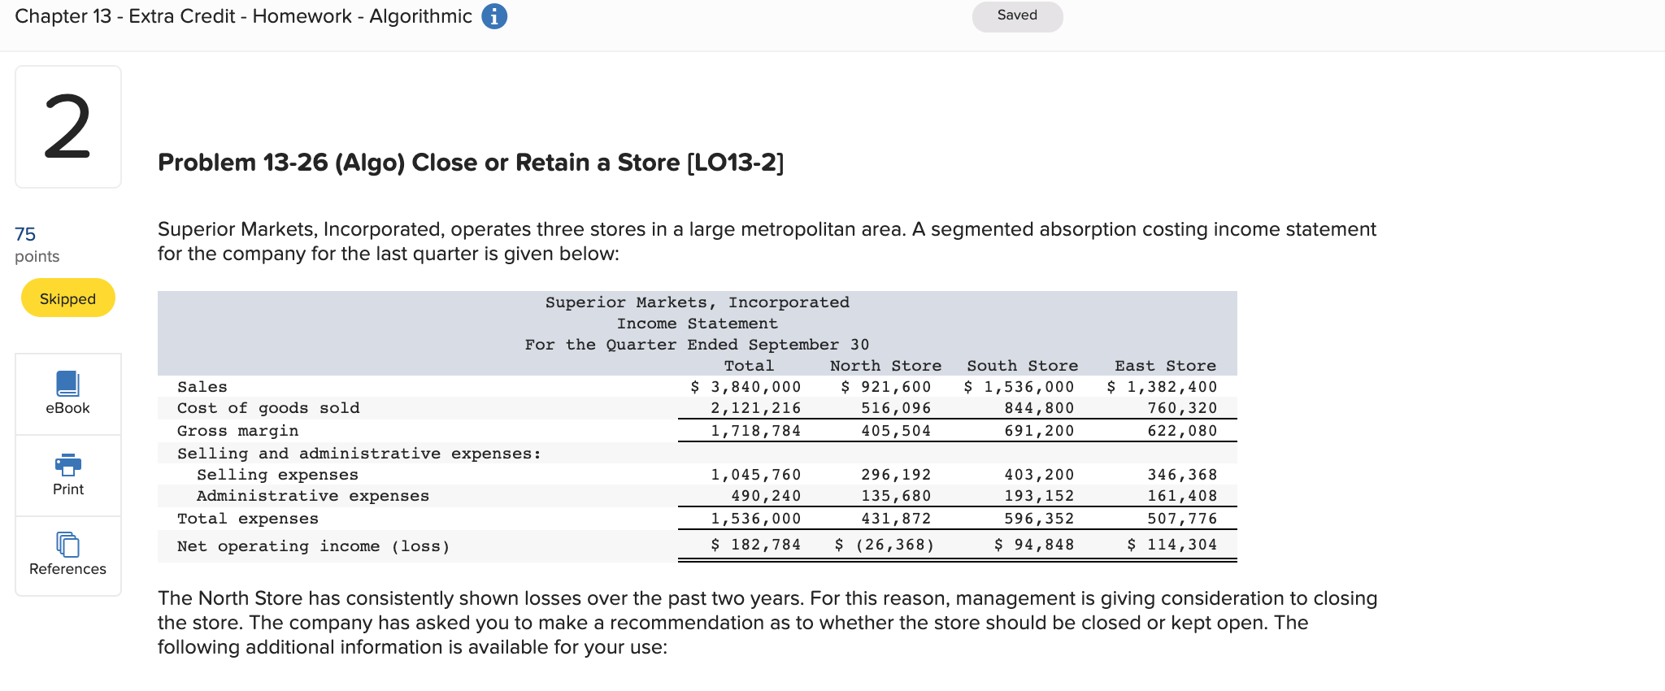
Task: Click the Print label text
Action: (68, 489)
